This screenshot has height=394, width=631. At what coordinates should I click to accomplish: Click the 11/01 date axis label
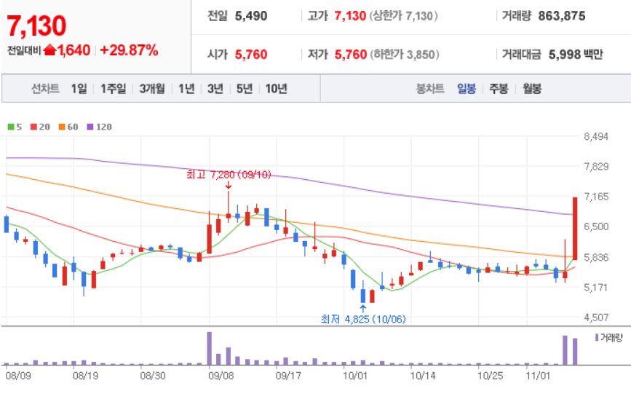tap(538, 376)
